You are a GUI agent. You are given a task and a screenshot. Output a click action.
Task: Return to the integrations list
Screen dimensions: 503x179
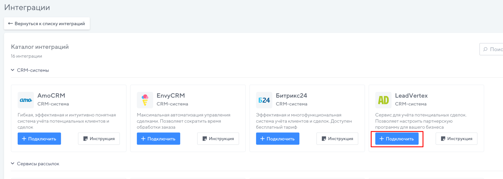pyautogui.click(x=47, y=24)
